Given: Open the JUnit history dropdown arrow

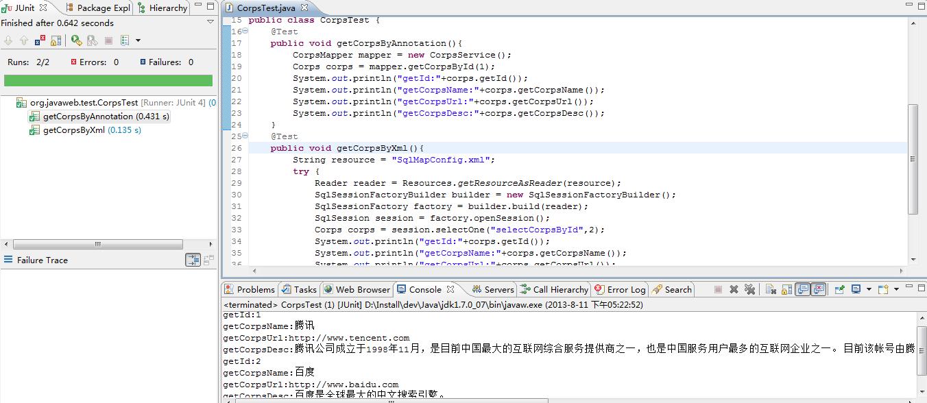Looking at the screenshot, I should (x=138, y=41).
